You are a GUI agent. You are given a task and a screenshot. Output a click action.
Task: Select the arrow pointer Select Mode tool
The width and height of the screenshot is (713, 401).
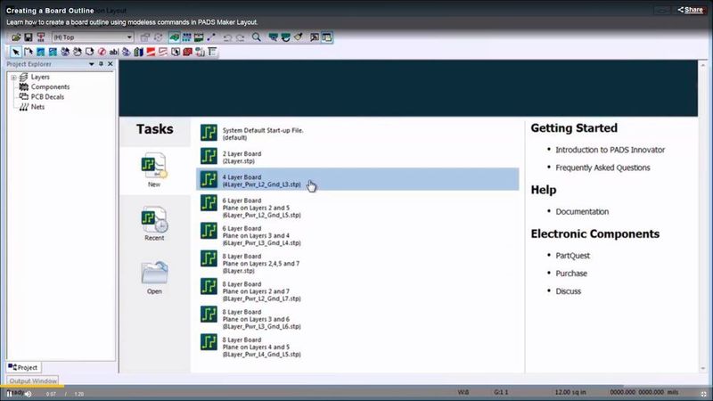[x=15, y=52]
